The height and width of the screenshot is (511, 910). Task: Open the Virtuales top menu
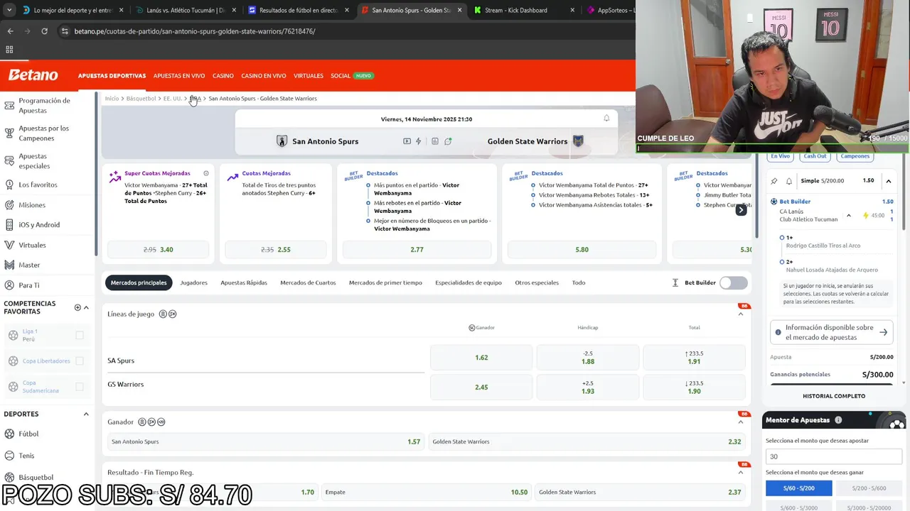coord(309,76)
